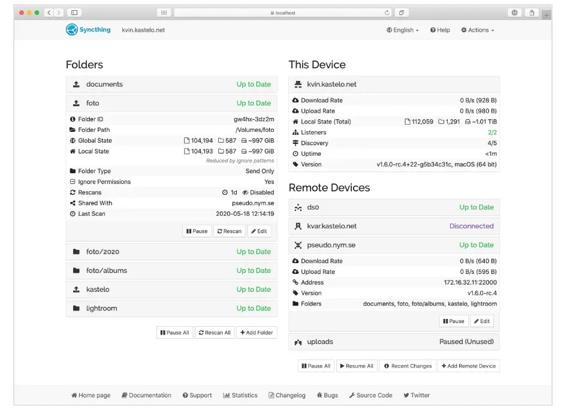This screenshot has height=413, width=567.
Task: Click the browser back arrow
Action: [49, 13]
